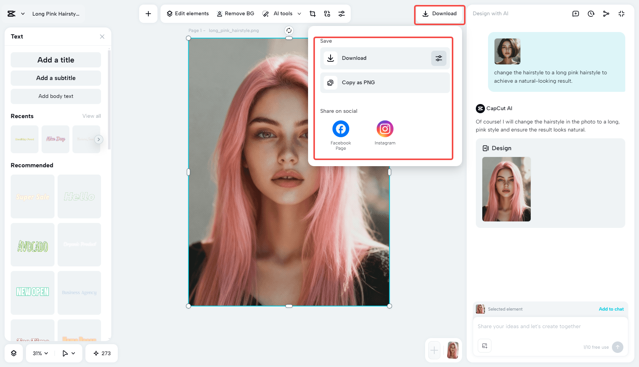This screenshot has height=367, width=639.
Task: Open the zoom level dropdown showing 31%
Action: click(x=39, y=353)
